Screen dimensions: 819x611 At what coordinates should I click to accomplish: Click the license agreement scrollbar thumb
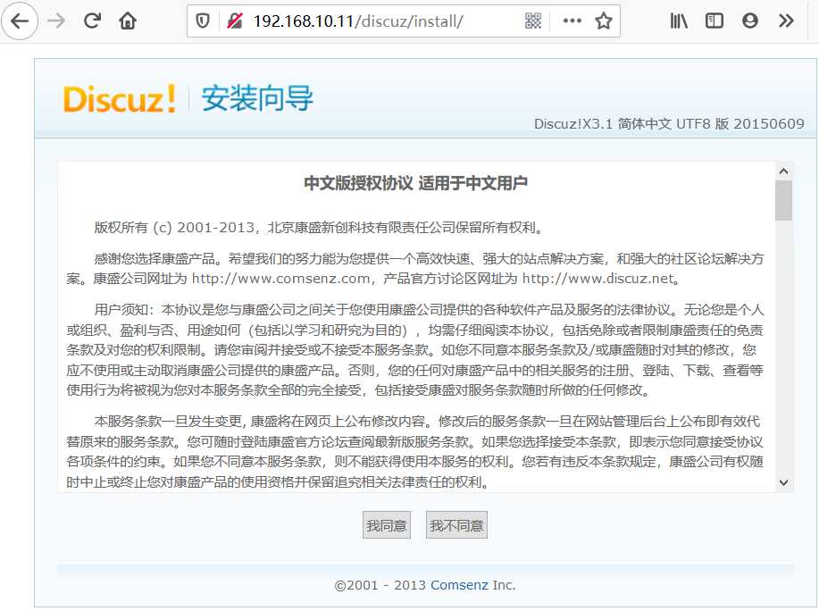[x=783, y=200]
